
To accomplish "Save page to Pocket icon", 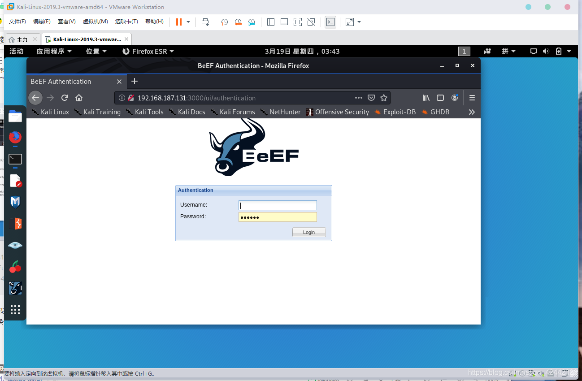I will 371,98.
